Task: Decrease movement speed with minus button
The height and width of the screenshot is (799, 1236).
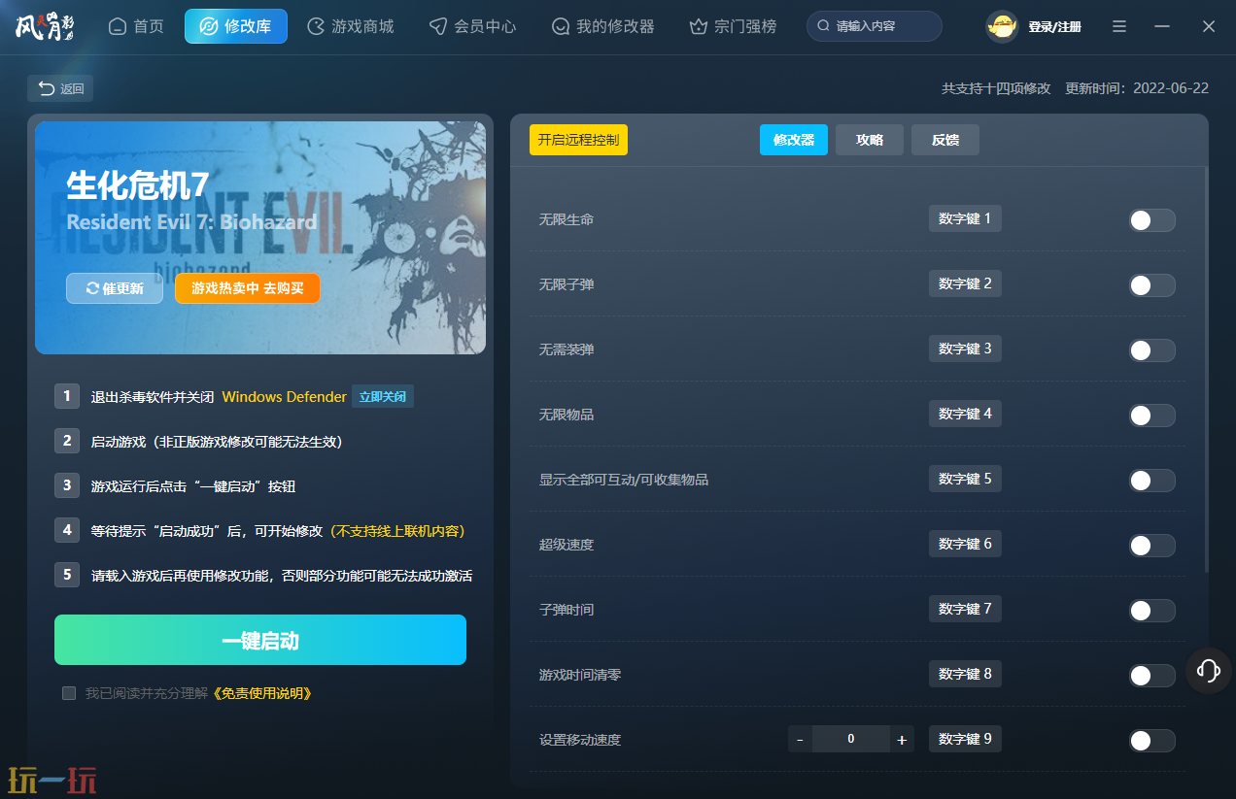Action: point(800,740)
